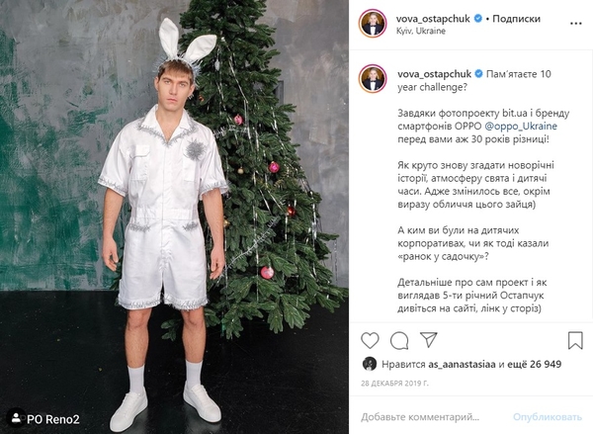Toggle the Подписки following button
This screenshot has height=434, width=593.
click(x=515, y=18)
